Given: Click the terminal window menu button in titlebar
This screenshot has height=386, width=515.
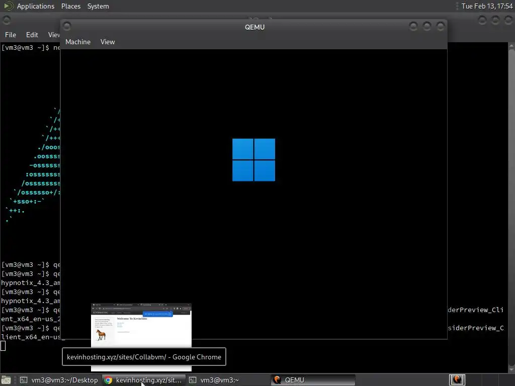Looking at the screenshot, I should point(6,20).
